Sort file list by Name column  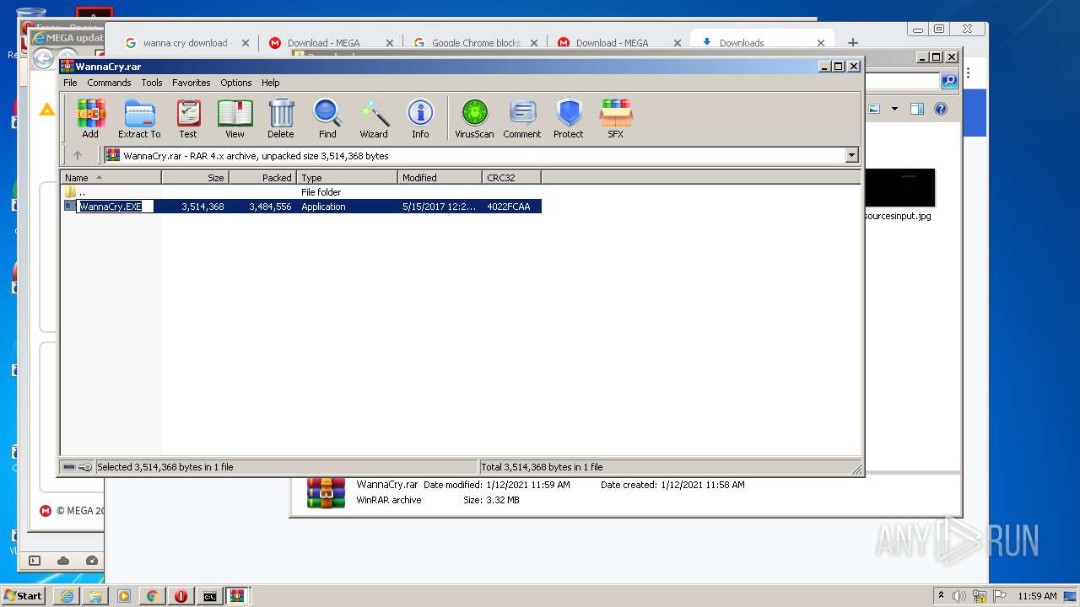coord(111,178)
